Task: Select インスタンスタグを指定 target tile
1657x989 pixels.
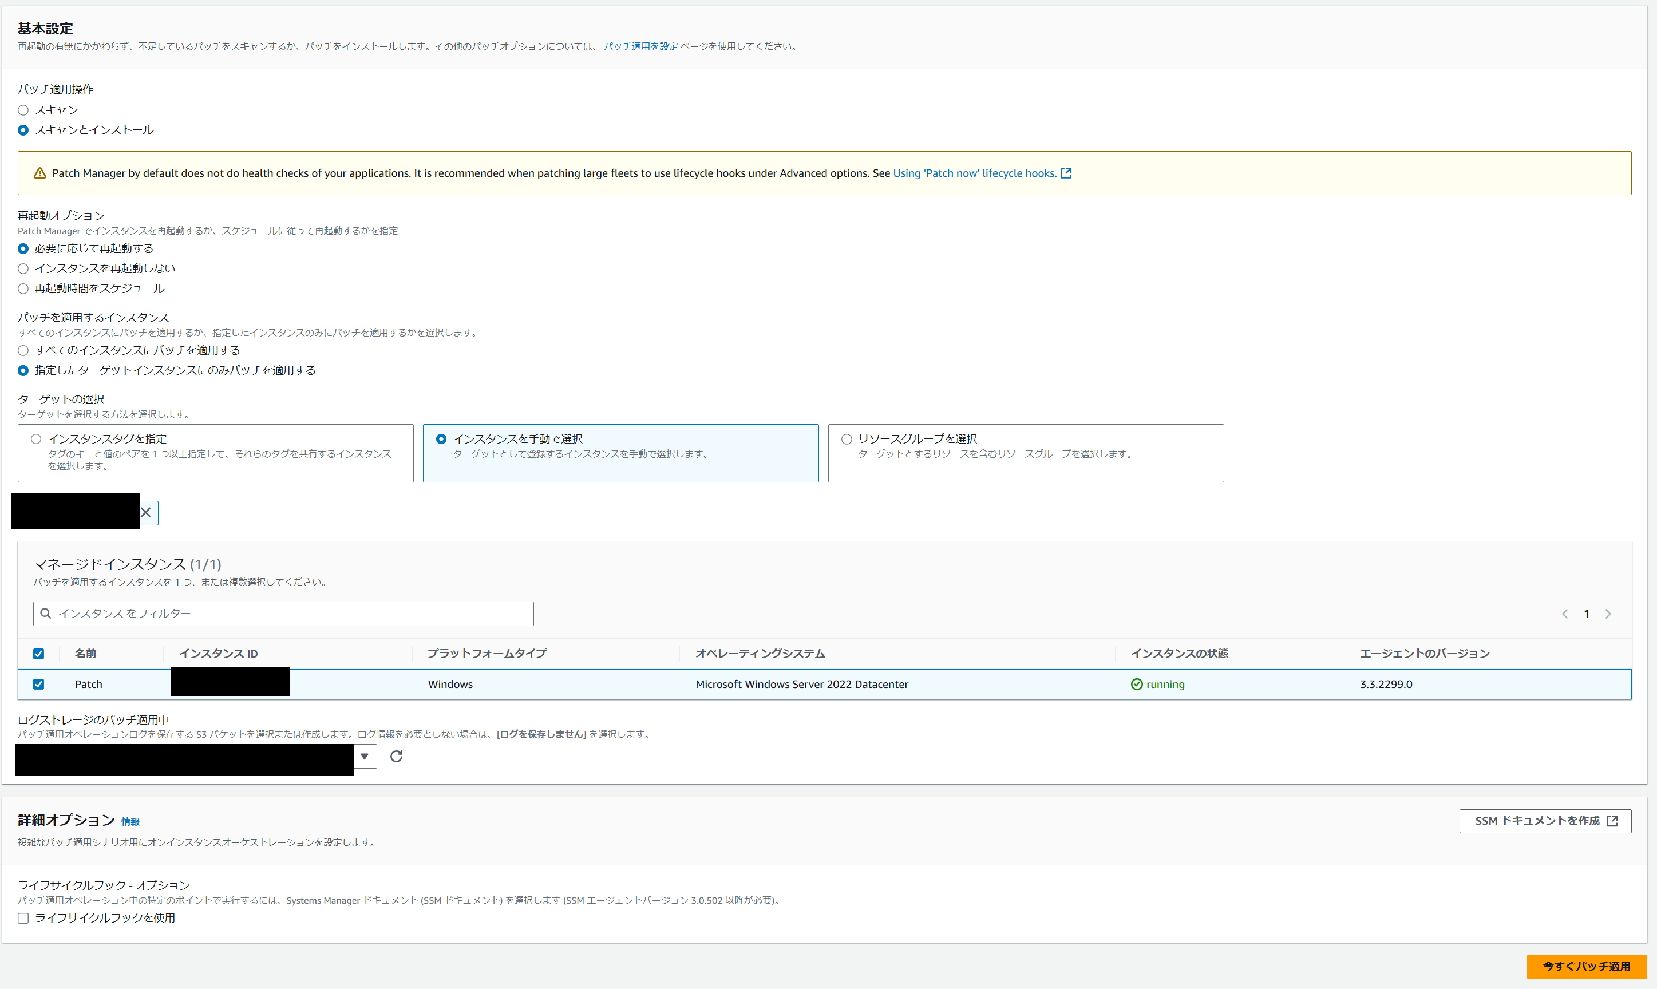Action: pyautogui.click(x=36, y=439)
